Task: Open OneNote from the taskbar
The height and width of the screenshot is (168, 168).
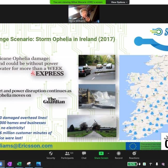Action: pyautogui.click(x=10, y=164)
